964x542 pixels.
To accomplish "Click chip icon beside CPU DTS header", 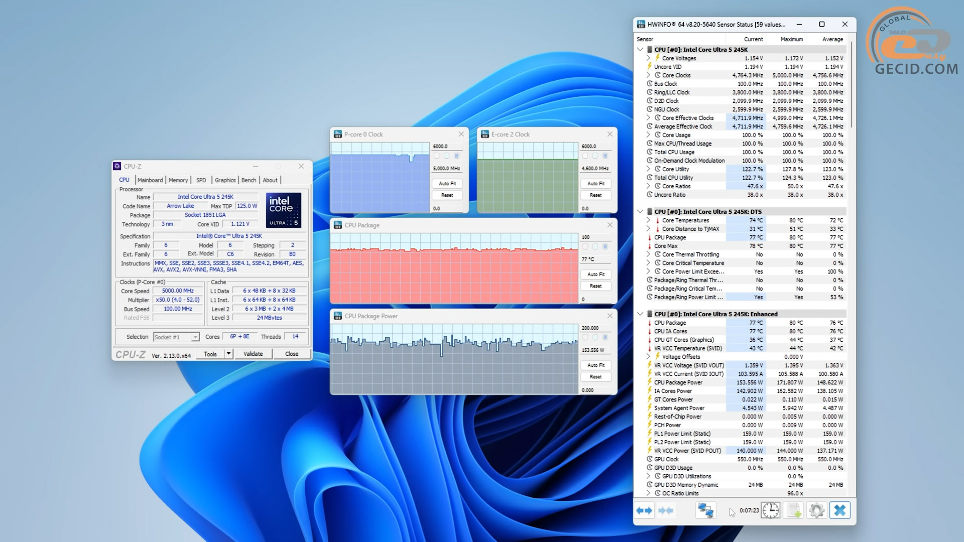I will click(649, 212).
